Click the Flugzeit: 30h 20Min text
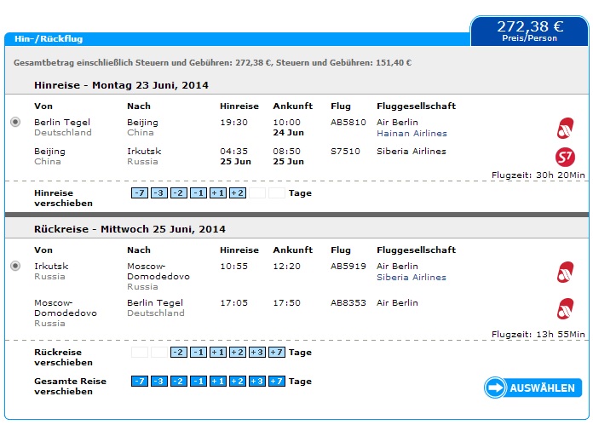 pyautogui.click(x=538, y=175)
